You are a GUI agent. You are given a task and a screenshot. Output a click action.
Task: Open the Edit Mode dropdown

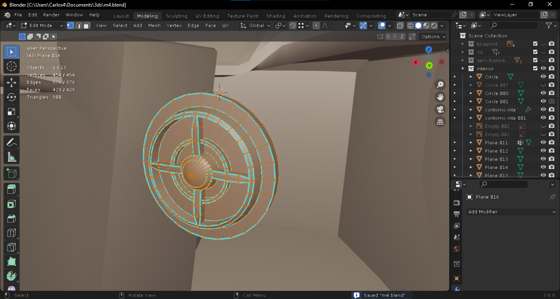pyautogui.click(x=42, y=25)
